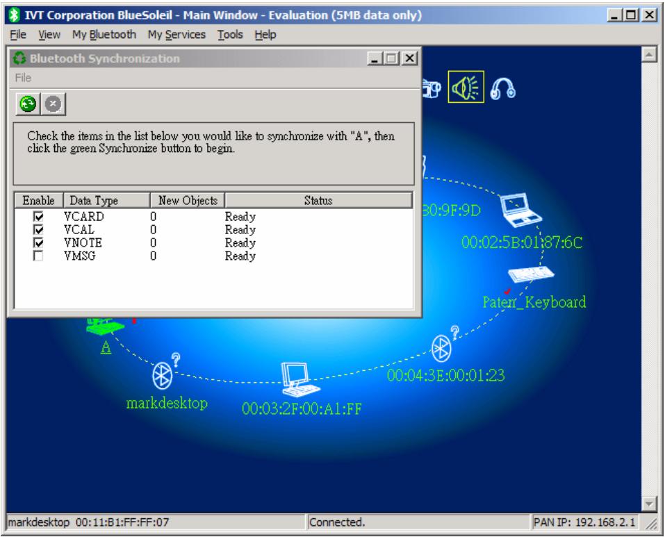
Task: Select the VCARD data type row text
Action: 83,217
